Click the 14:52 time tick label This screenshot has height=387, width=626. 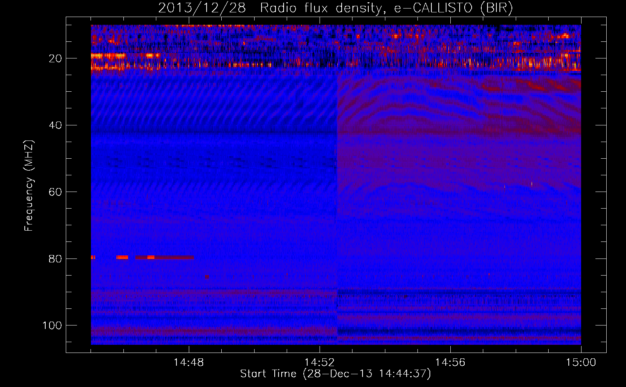[x=320, y=363]
